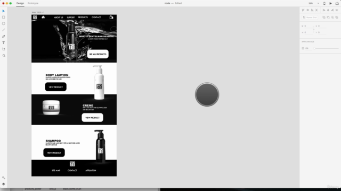Click the width (W) input field
The width and height of the screenshot is (341, 191).
point(308,26)
